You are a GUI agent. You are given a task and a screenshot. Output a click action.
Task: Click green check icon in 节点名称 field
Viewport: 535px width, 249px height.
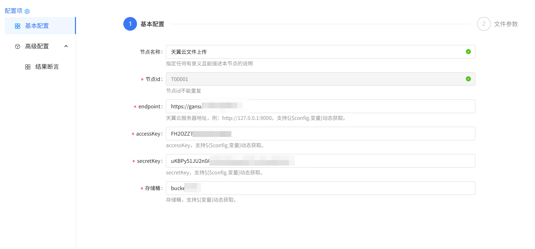pos(468,52)
